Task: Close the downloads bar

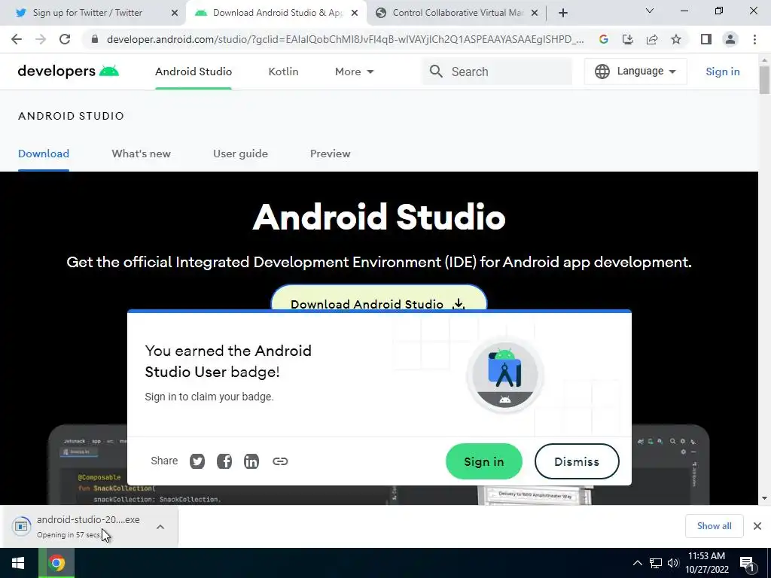Action: 757,526
